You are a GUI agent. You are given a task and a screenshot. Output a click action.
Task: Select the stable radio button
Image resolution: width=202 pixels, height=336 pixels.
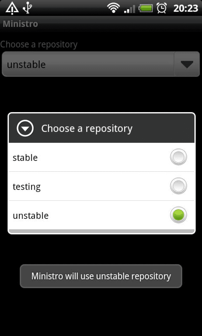(x=178, y=157)
